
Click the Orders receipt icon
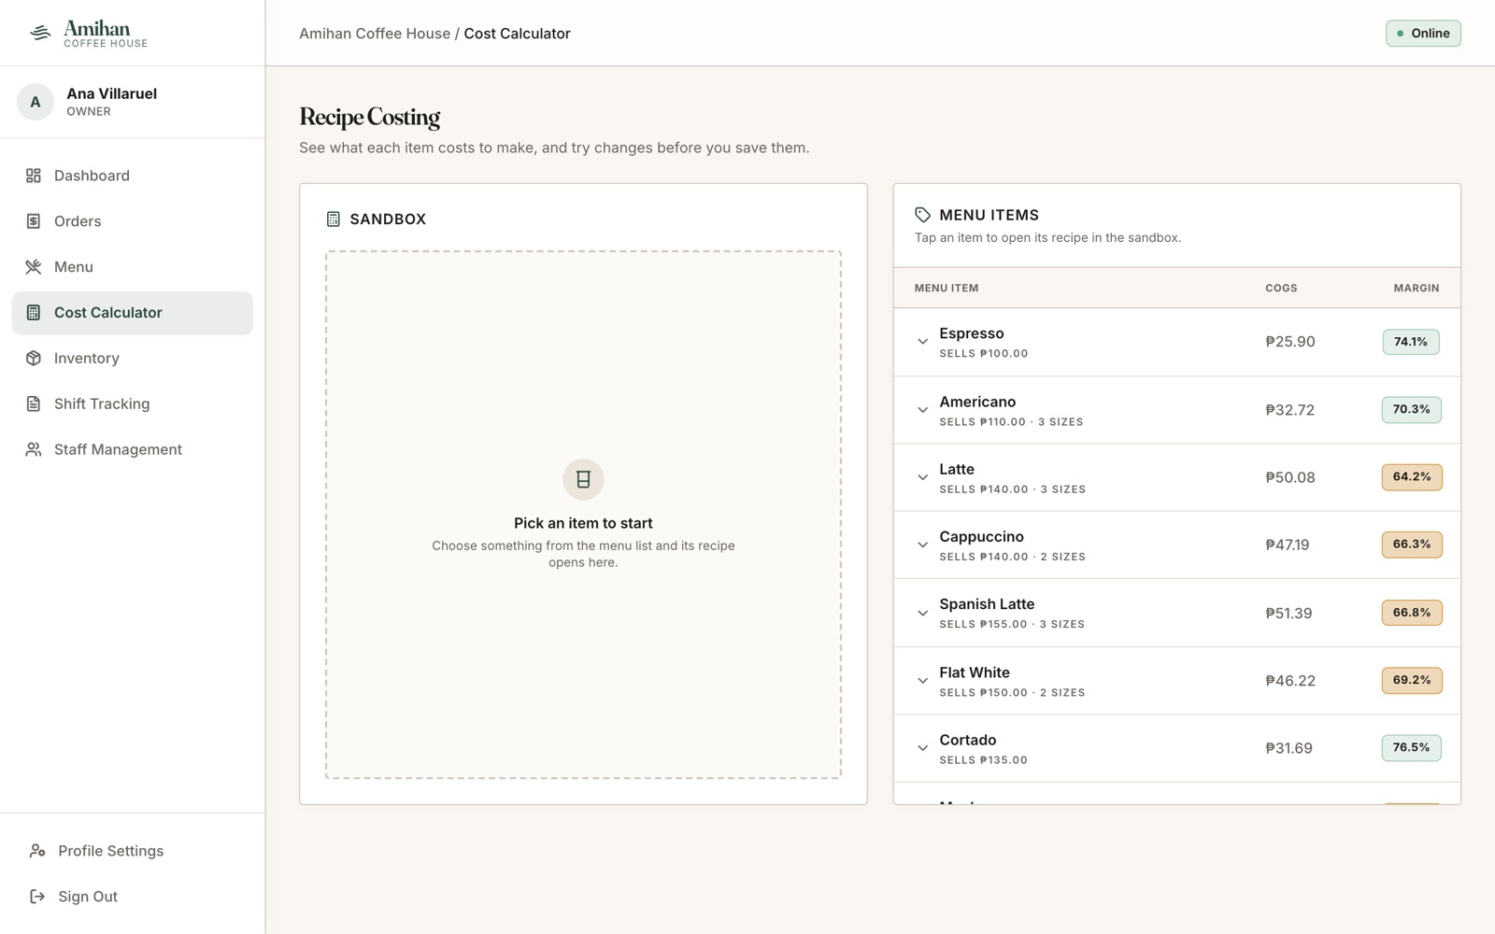tap(34, 221)
